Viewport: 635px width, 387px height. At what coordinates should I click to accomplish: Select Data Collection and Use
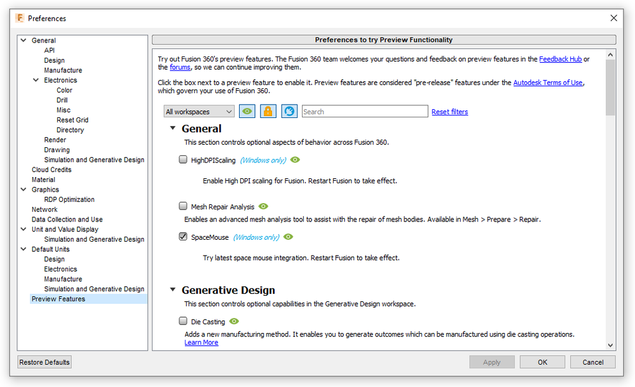click(67, 219)
